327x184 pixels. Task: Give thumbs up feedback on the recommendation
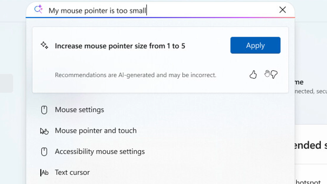(x=253, y=75)
